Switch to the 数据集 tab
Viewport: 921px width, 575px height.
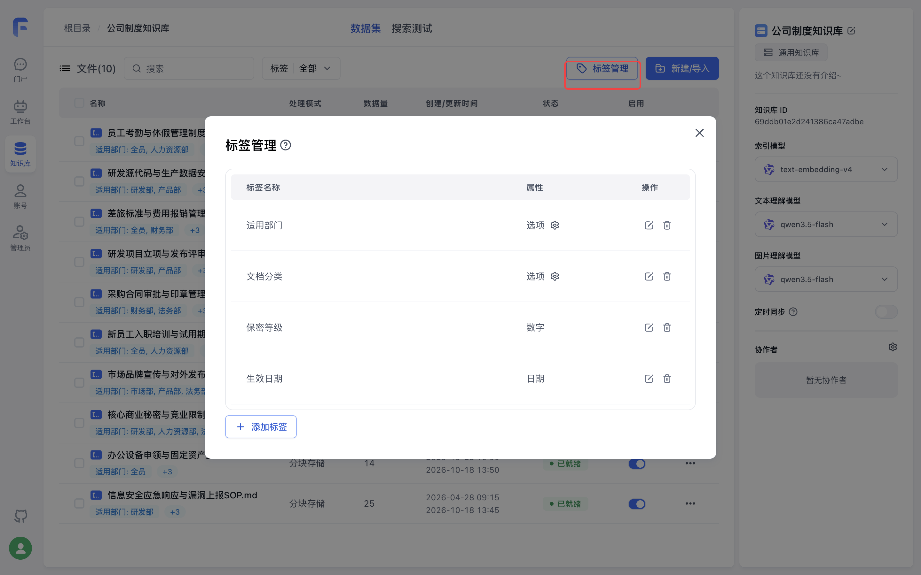[365, 28]
